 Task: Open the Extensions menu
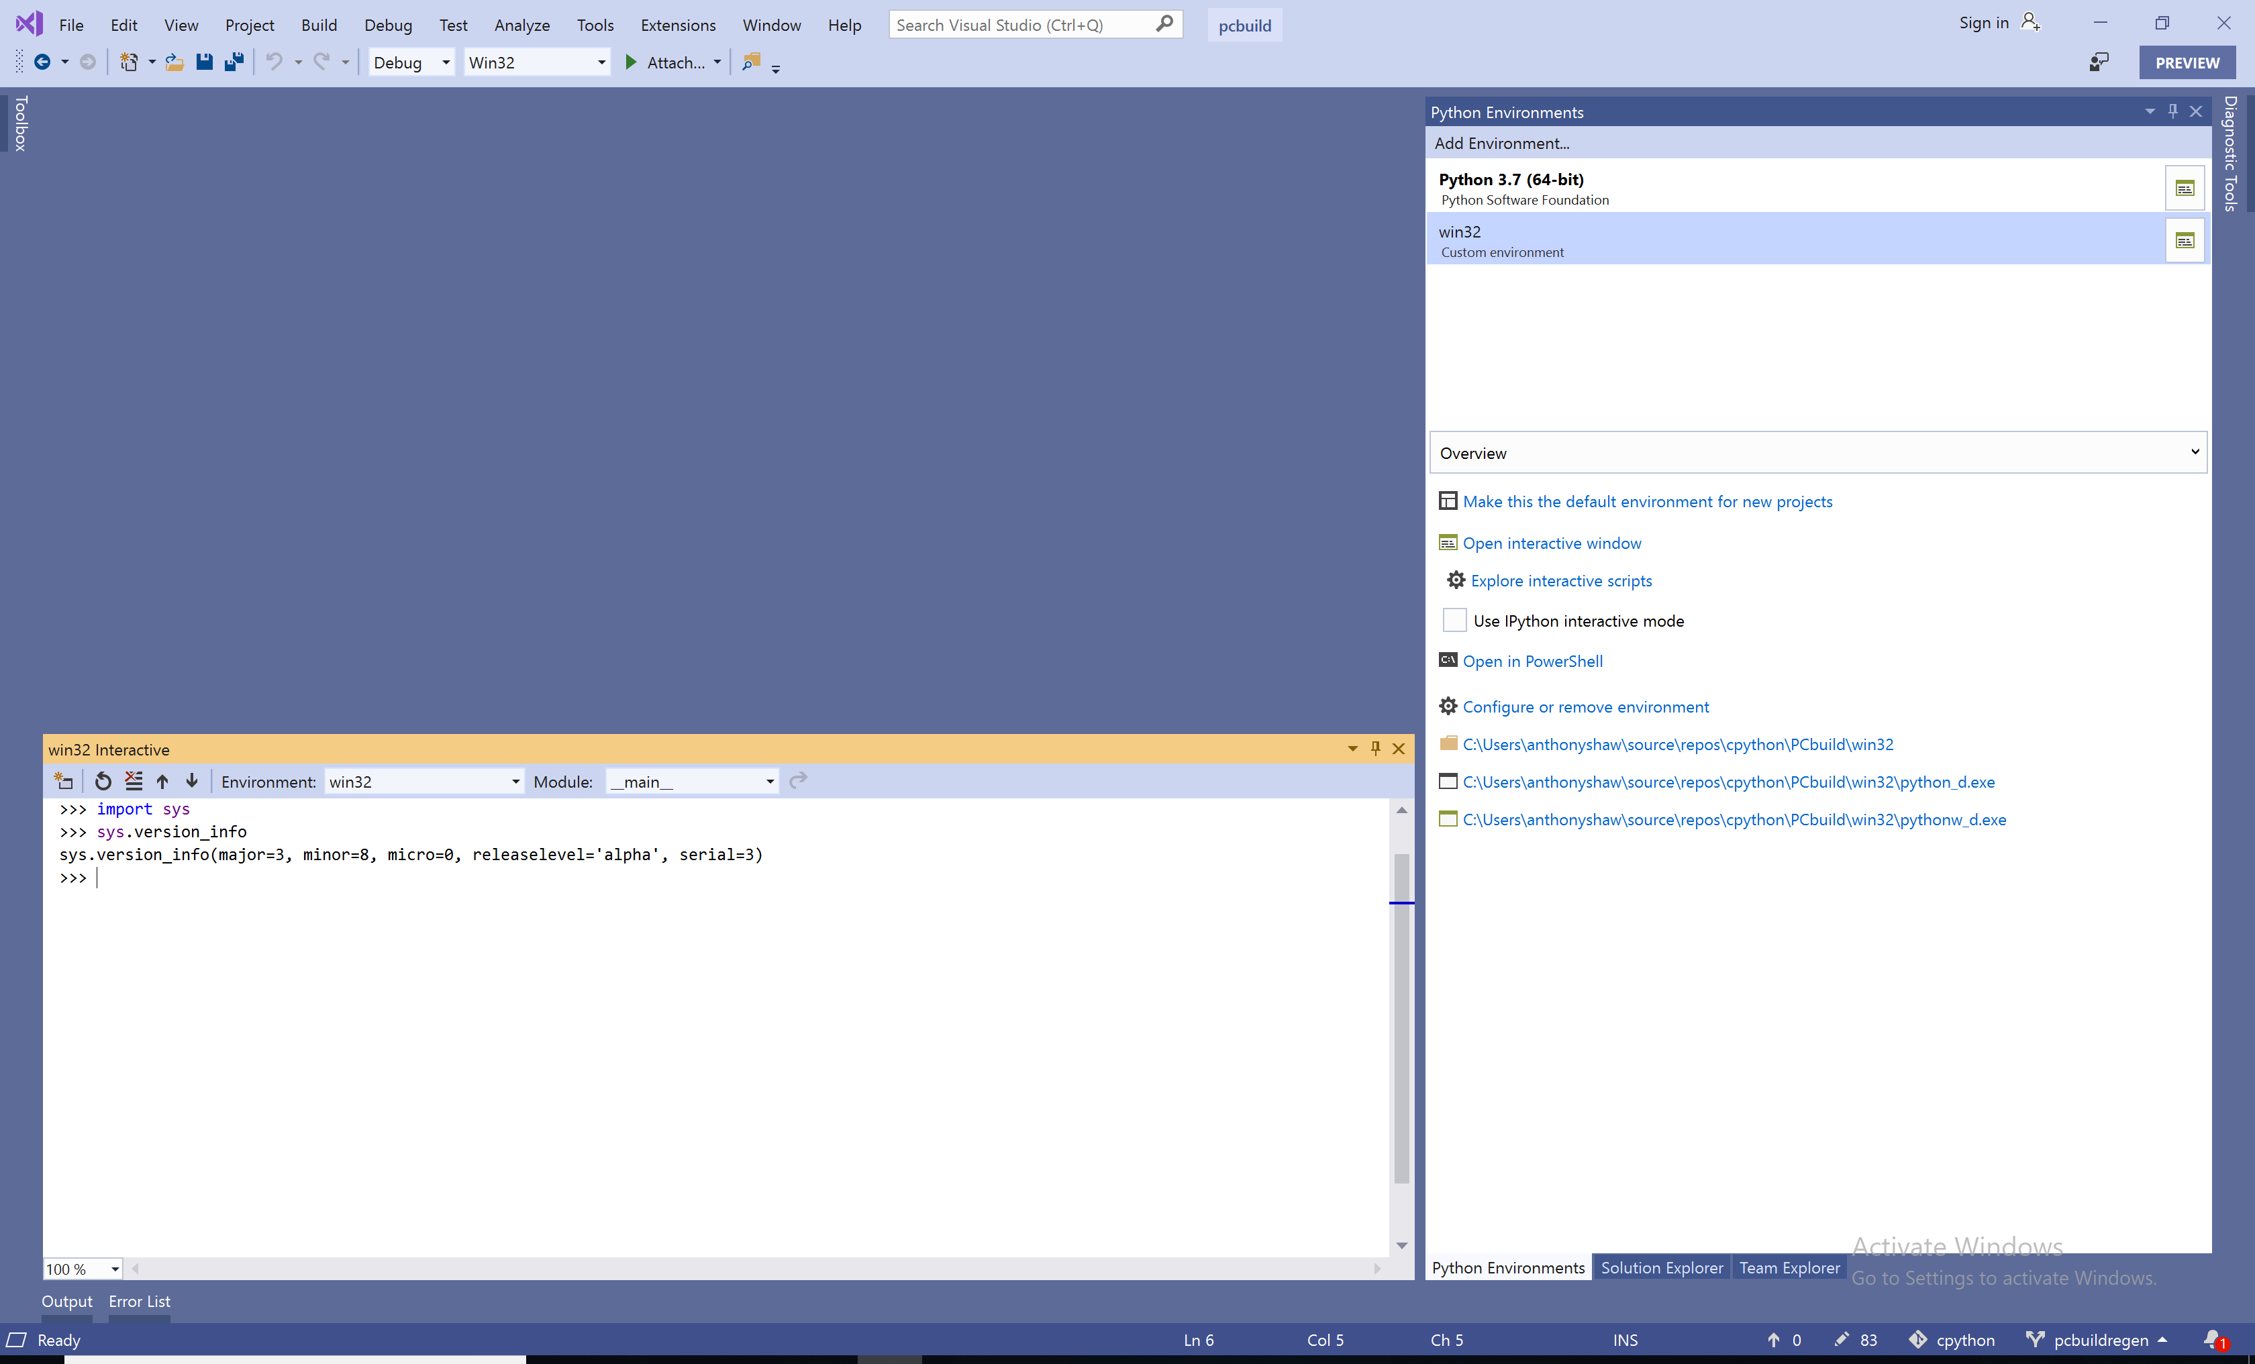point(677,25)
